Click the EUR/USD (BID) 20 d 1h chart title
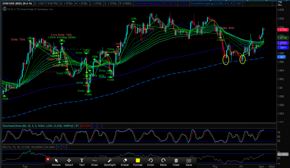The height and width of the screenshot is (168, 290). [17, 3]
